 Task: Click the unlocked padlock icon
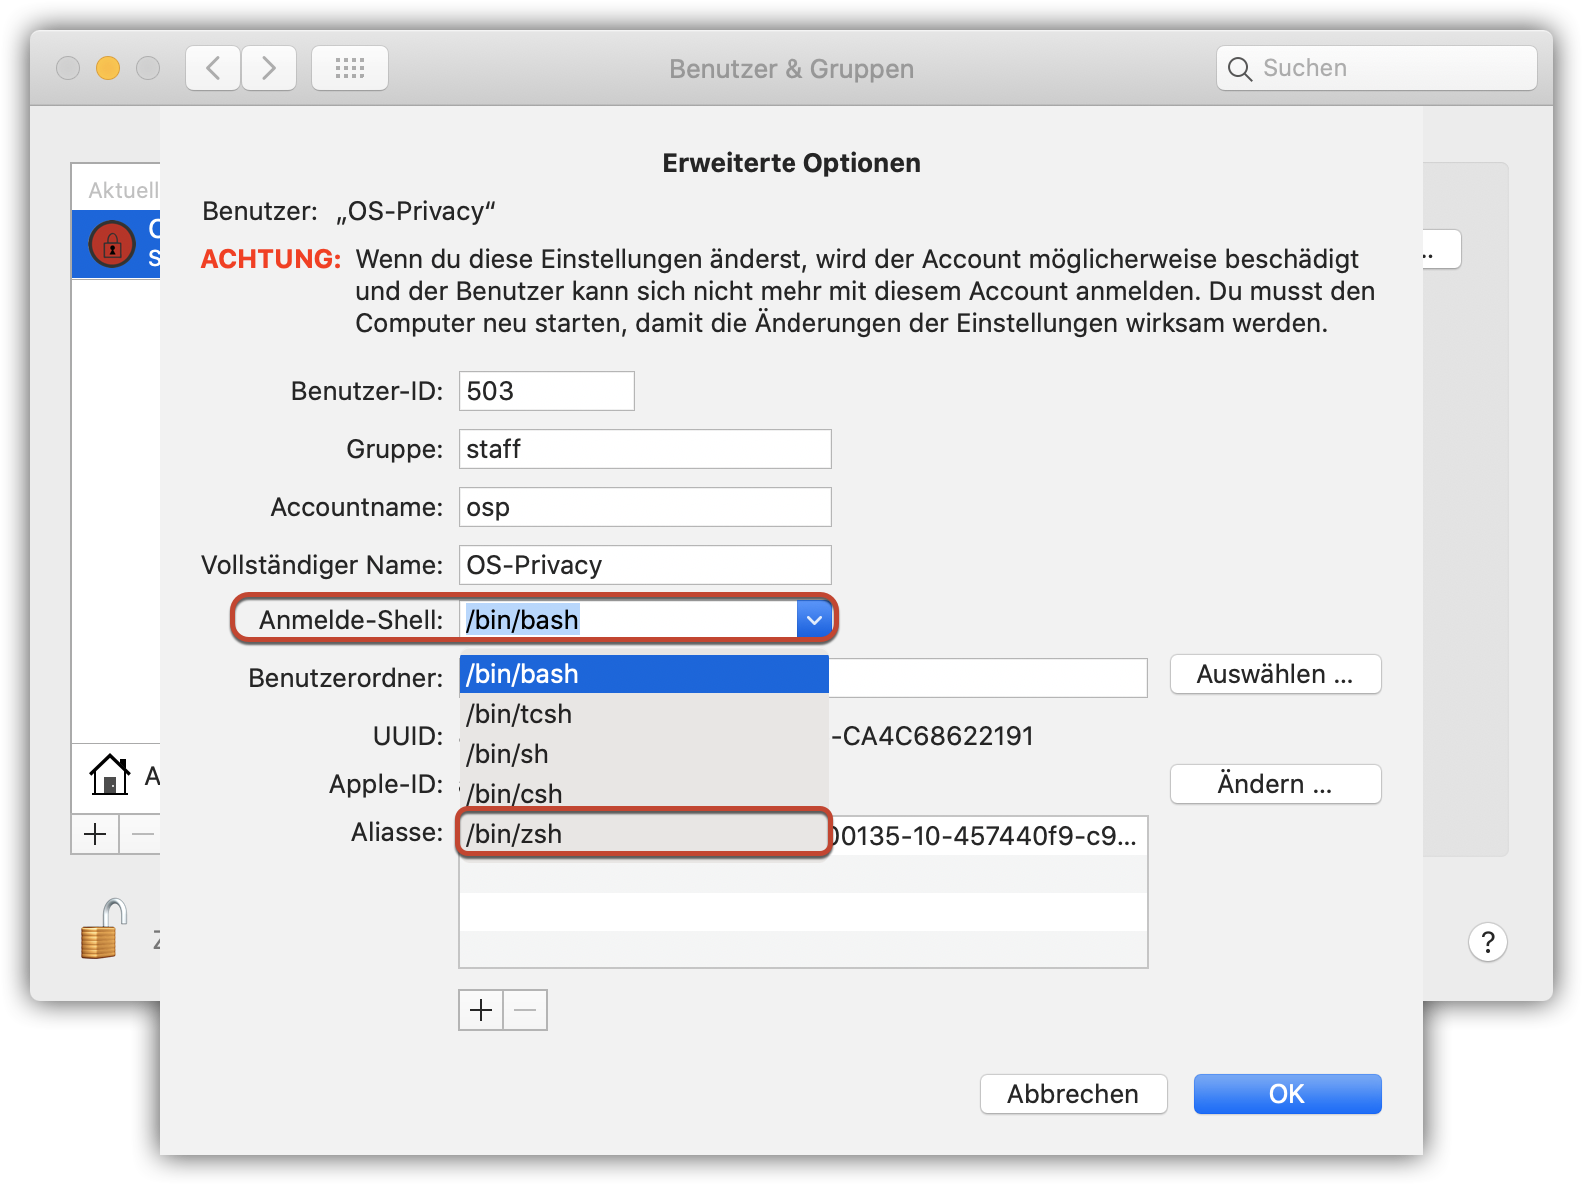click(105, 929)
